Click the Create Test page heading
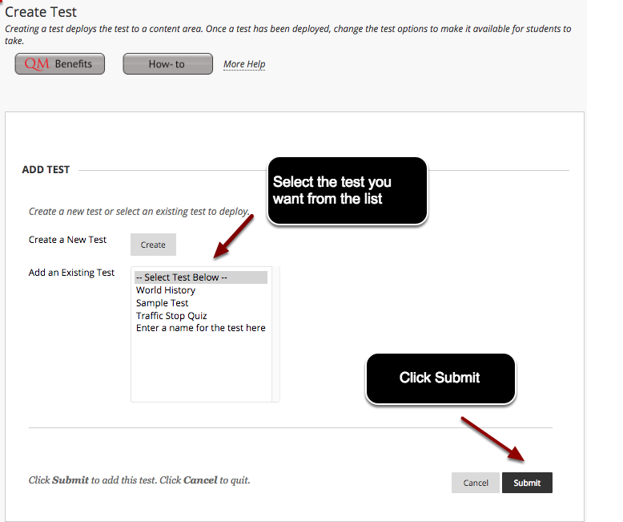This screenshot has height=522, width=623. (x=41, y=12)
